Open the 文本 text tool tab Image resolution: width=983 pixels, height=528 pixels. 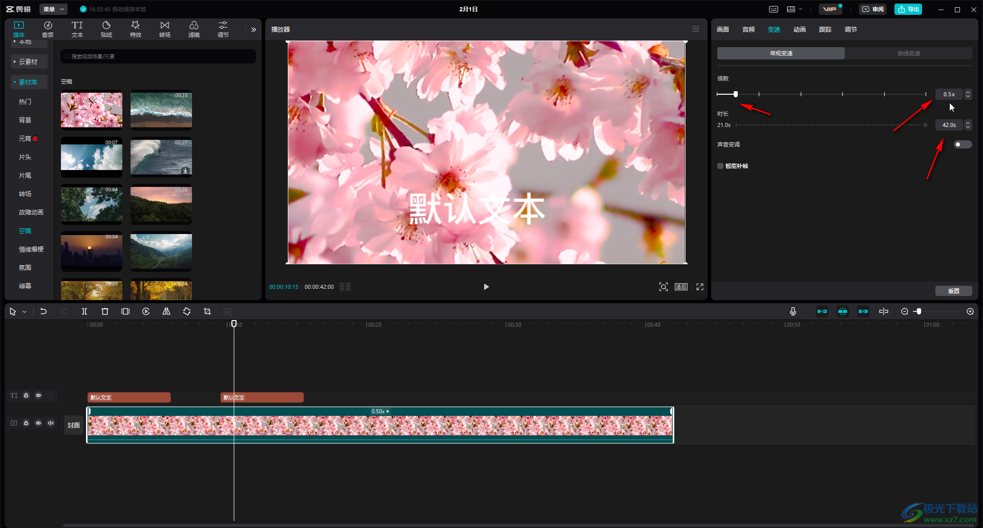click(77, 29)
